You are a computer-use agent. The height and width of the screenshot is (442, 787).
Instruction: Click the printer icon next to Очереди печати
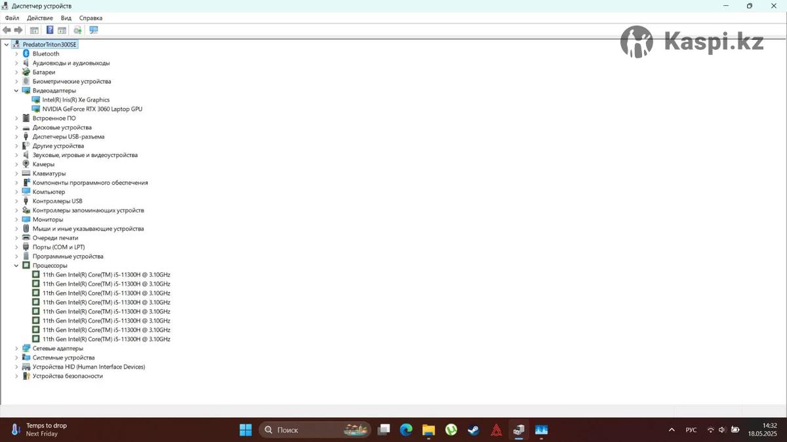(26, 238)
